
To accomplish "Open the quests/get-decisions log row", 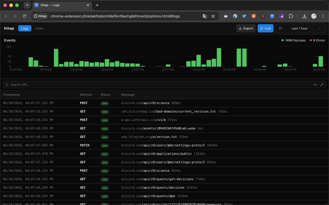I will [x=164, y=179].
